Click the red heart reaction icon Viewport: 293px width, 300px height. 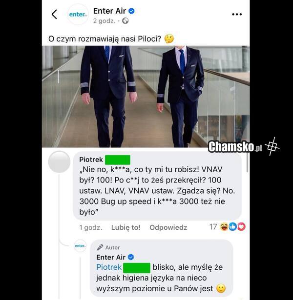pos(242,227)
